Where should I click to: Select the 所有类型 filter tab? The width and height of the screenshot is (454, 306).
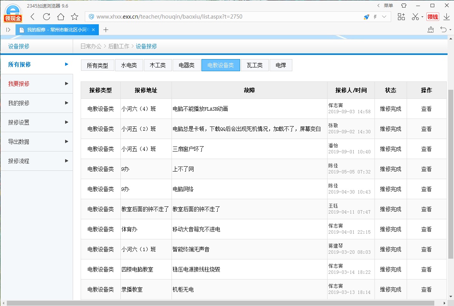(97, 65)
